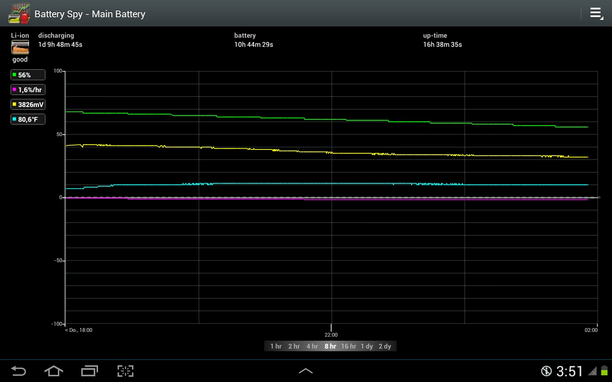Tap the sync-disabled status icon
Image resolution: width=612 pixels, height=382 pixels.
pos(546,371)
